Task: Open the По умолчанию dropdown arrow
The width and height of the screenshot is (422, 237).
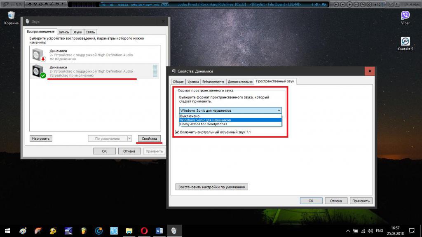Action: coord(129,138)
